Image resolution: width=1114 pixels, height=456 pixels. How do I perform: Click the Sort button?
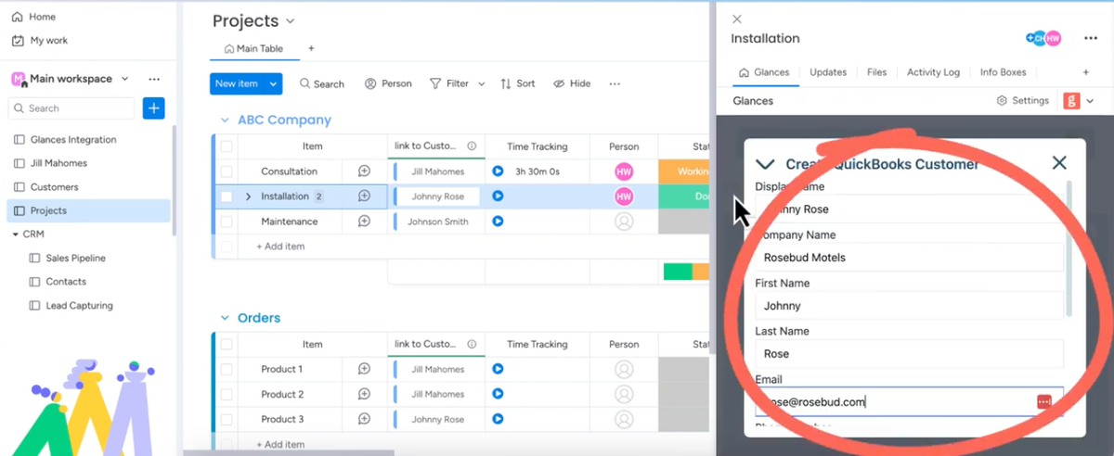click(x=518, y=83)
